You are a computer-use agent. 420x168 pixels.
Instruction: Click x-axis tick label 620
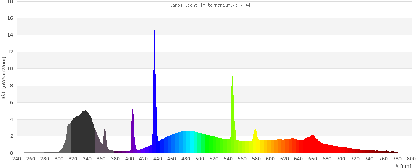[285, 159]
